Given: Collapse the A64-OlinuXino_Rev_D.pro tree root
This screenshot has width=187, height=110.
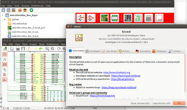Looking at the screenshot, I should pos(3,15).
